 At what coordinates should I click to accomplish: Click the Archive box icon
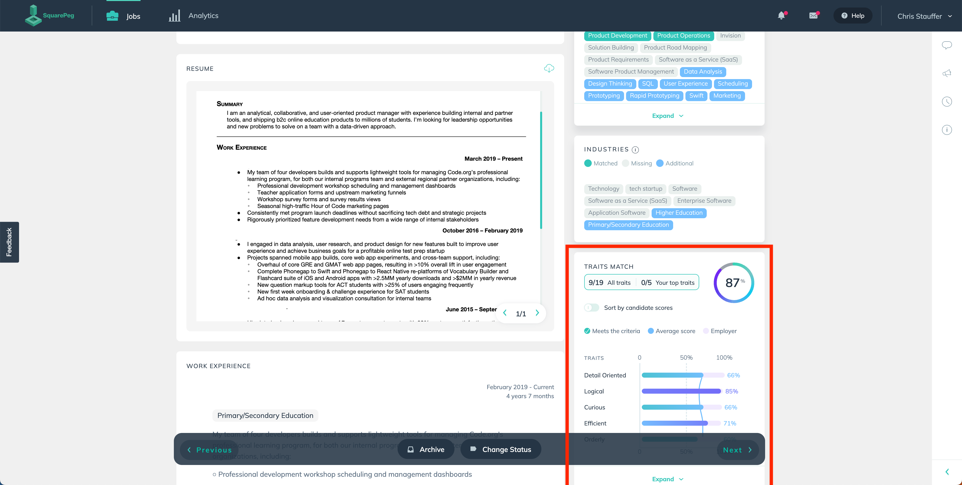[410, 449]
